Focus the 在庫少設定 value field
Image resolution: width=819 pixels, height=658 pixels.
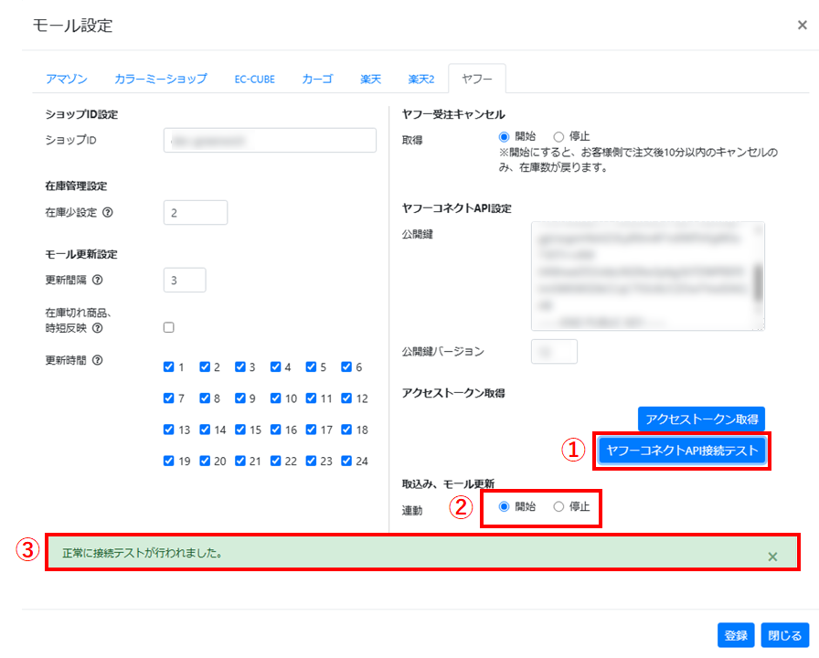tap(196, 213)
